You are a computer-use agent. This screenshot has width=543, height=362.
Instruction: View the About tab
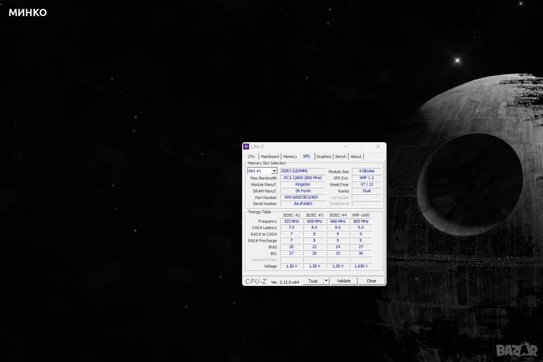coord(356,157)
